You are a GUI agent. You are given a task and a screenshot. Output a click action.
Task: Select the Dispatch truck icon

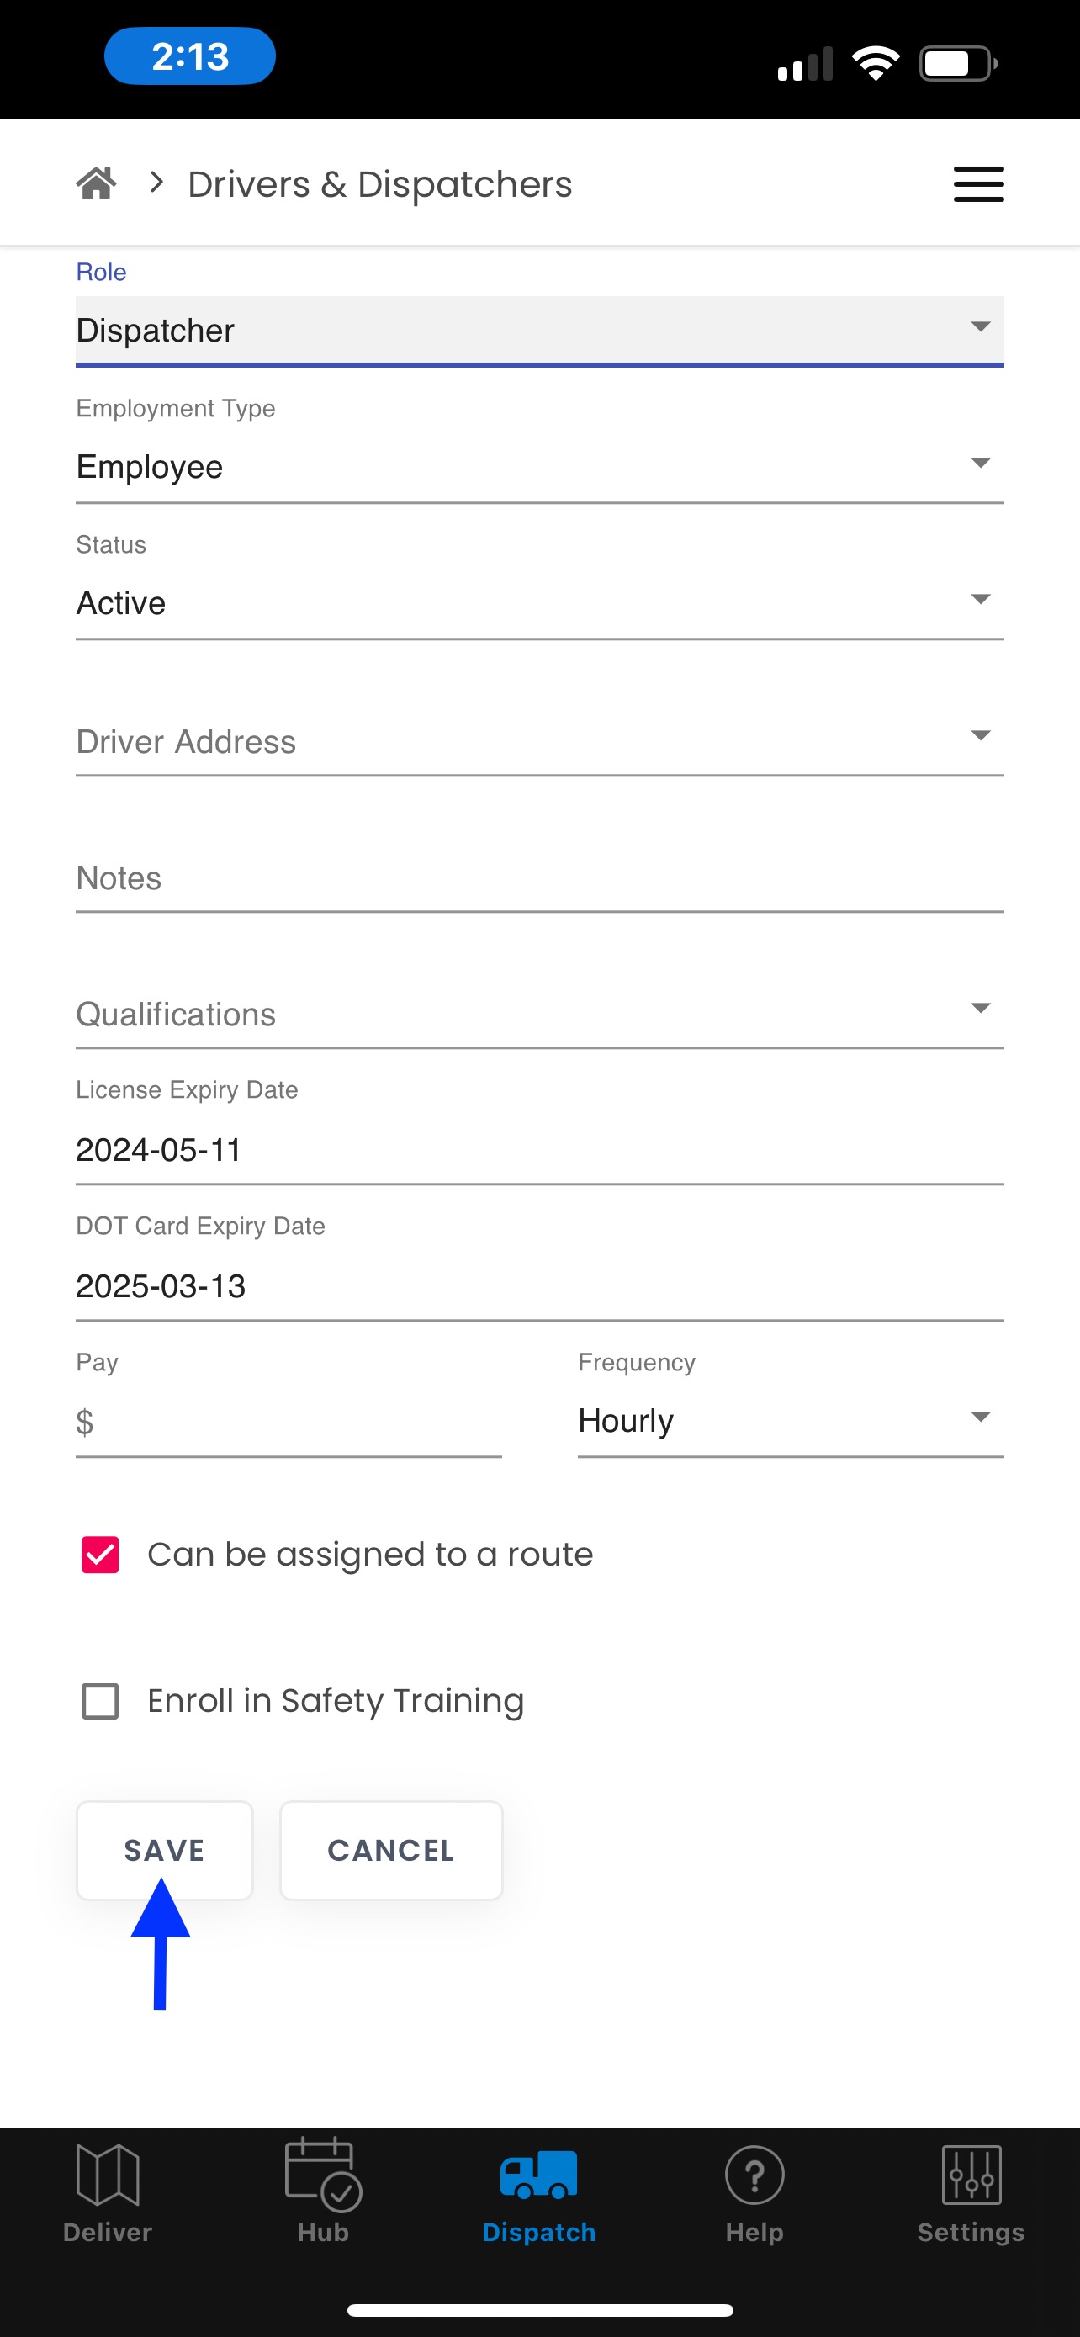[538, 2174]
